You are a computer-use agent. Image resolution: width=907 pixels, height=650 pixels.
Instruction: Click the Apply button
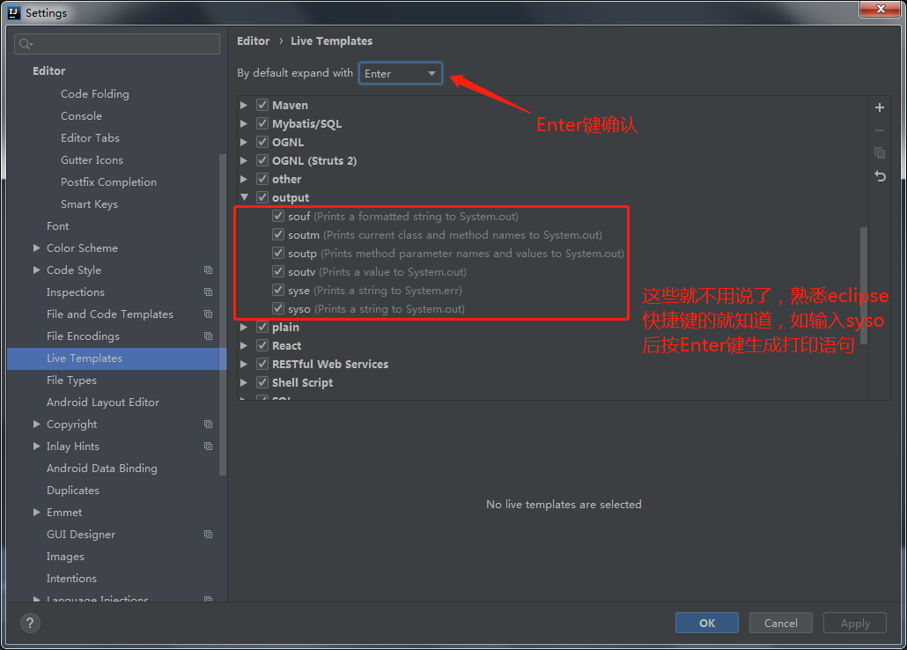coord(853,623)
